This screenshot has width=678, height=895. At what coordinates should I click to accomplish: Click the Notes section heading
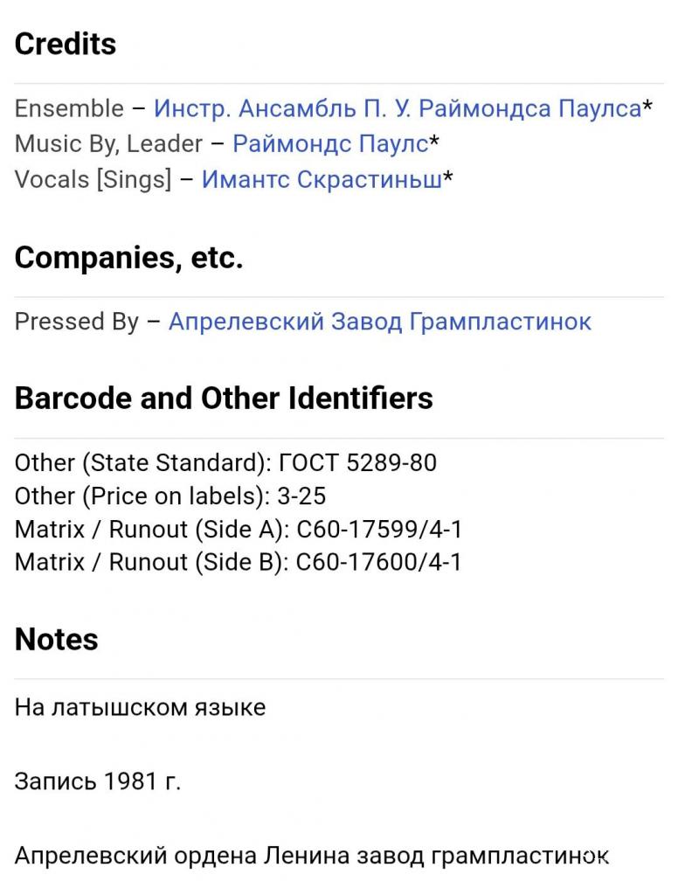click(x=56, y=640)
